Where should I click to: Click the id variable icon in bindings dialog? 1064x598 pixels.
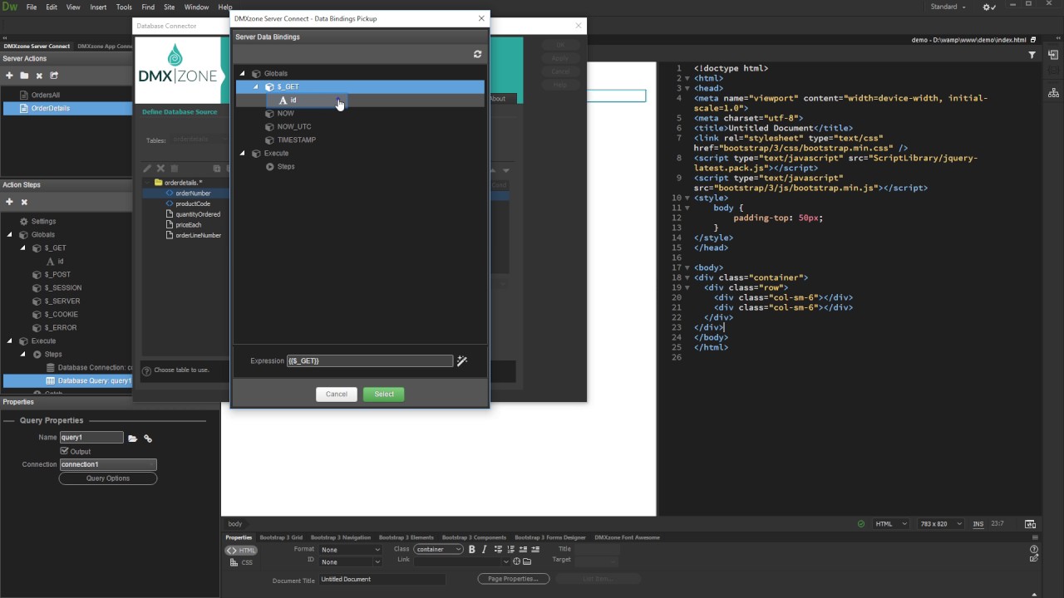[x=283, y=100]
